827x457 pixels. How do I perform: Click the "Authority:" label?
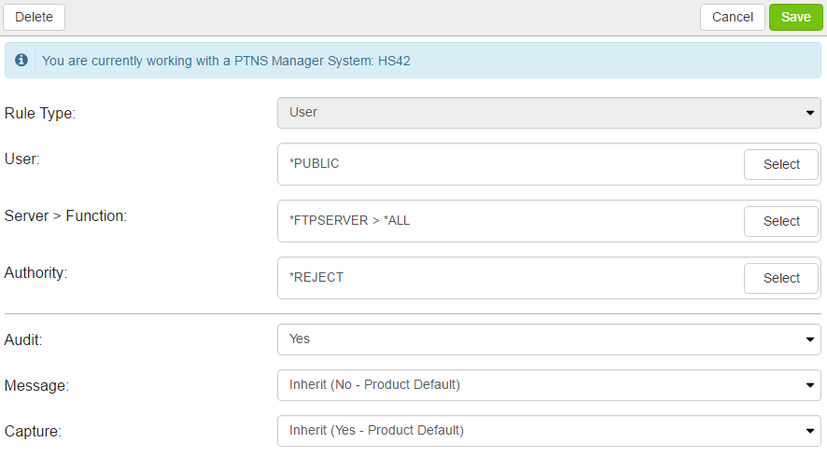[36, 272]
